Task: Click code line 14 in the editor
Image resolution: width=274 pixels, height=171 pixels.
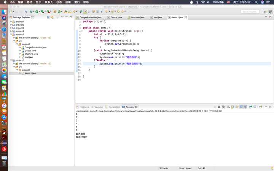Action: [x=177, y=64]
